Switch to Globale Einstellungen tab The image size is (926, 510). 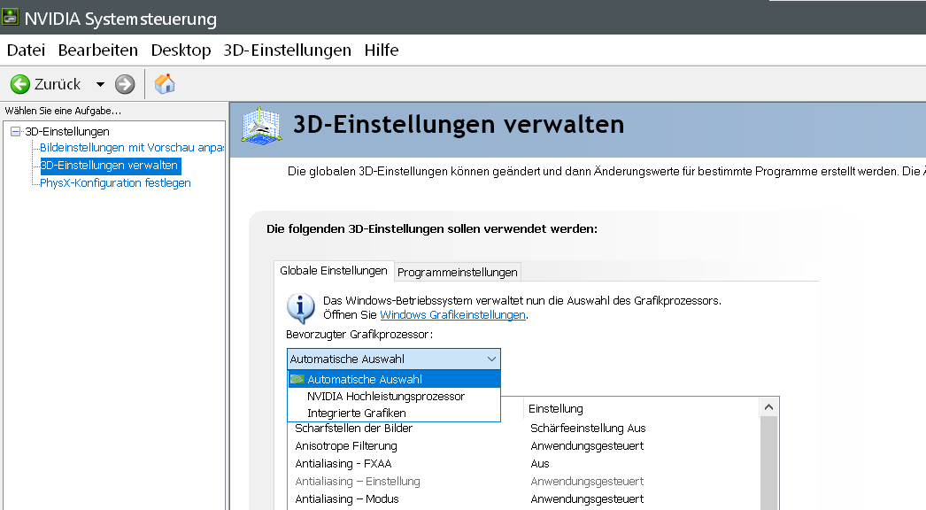click(x=334, y=271)
